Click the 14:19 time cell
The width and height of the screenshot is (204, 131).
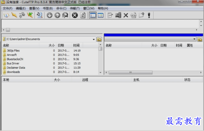(x=77, y=51)
